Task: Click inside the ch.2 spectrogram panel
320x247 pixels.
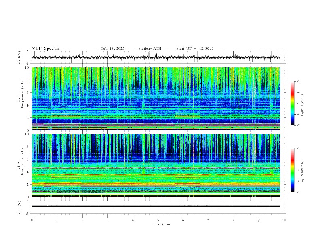Action: [x=156, y=165]
